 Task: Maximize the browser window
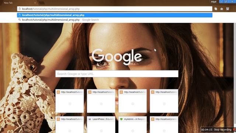[x=226, y=1]
